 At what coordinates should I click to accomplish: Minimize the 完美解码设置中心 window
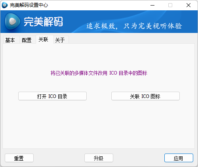tap(152, 5)
